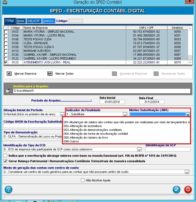This screenshot has width=196, height=202.
Task: Click Desmarcar Todas label
Action: click(x=173, y=74)
